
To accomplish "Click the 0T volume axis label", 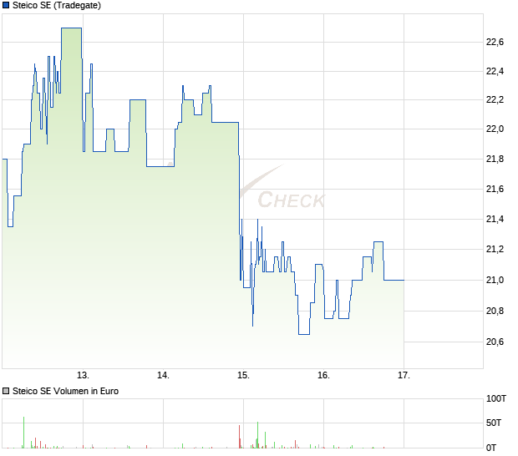I will 491,448.
